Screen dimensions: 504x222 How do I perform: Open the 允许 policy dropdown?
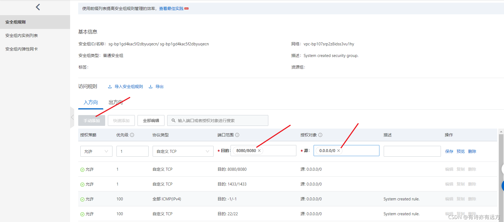click(96, 151)
